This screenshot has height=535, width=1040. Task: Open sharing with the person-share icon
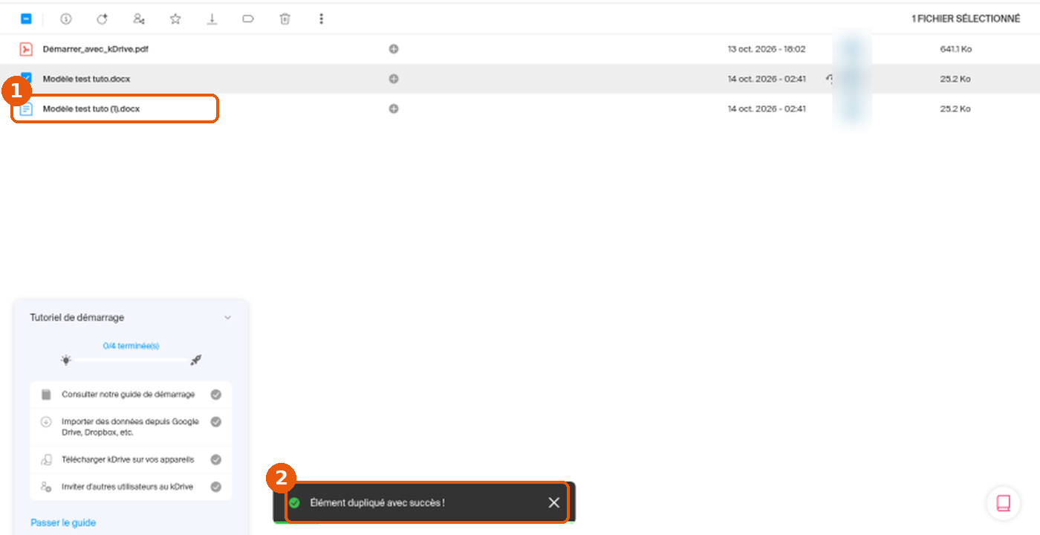coord(138,19)
